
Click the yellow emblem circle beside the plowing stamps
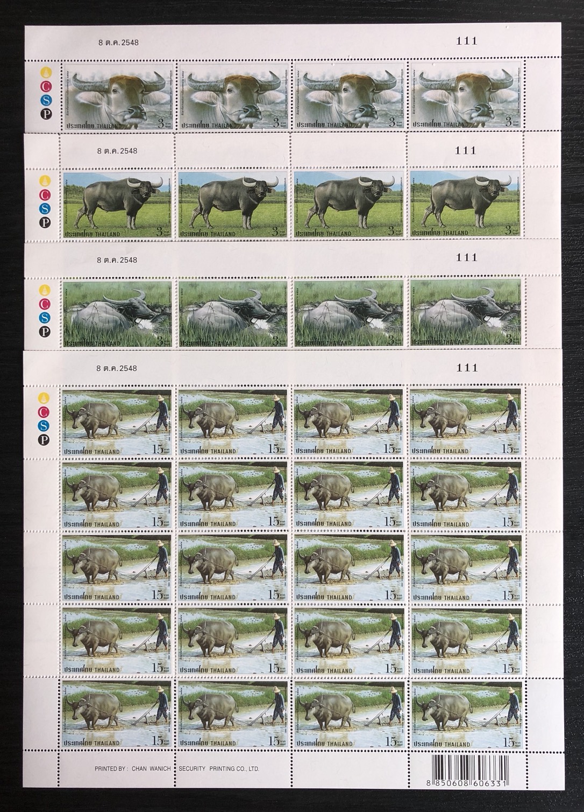coord(42,399)
